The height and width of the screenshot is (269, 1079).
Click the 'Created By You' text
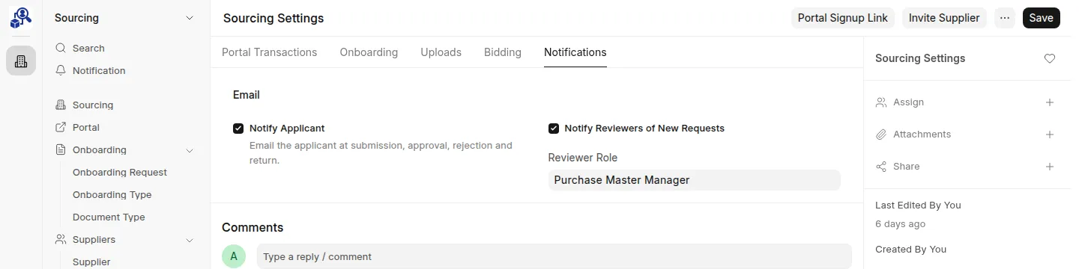[x=910, y=249]
